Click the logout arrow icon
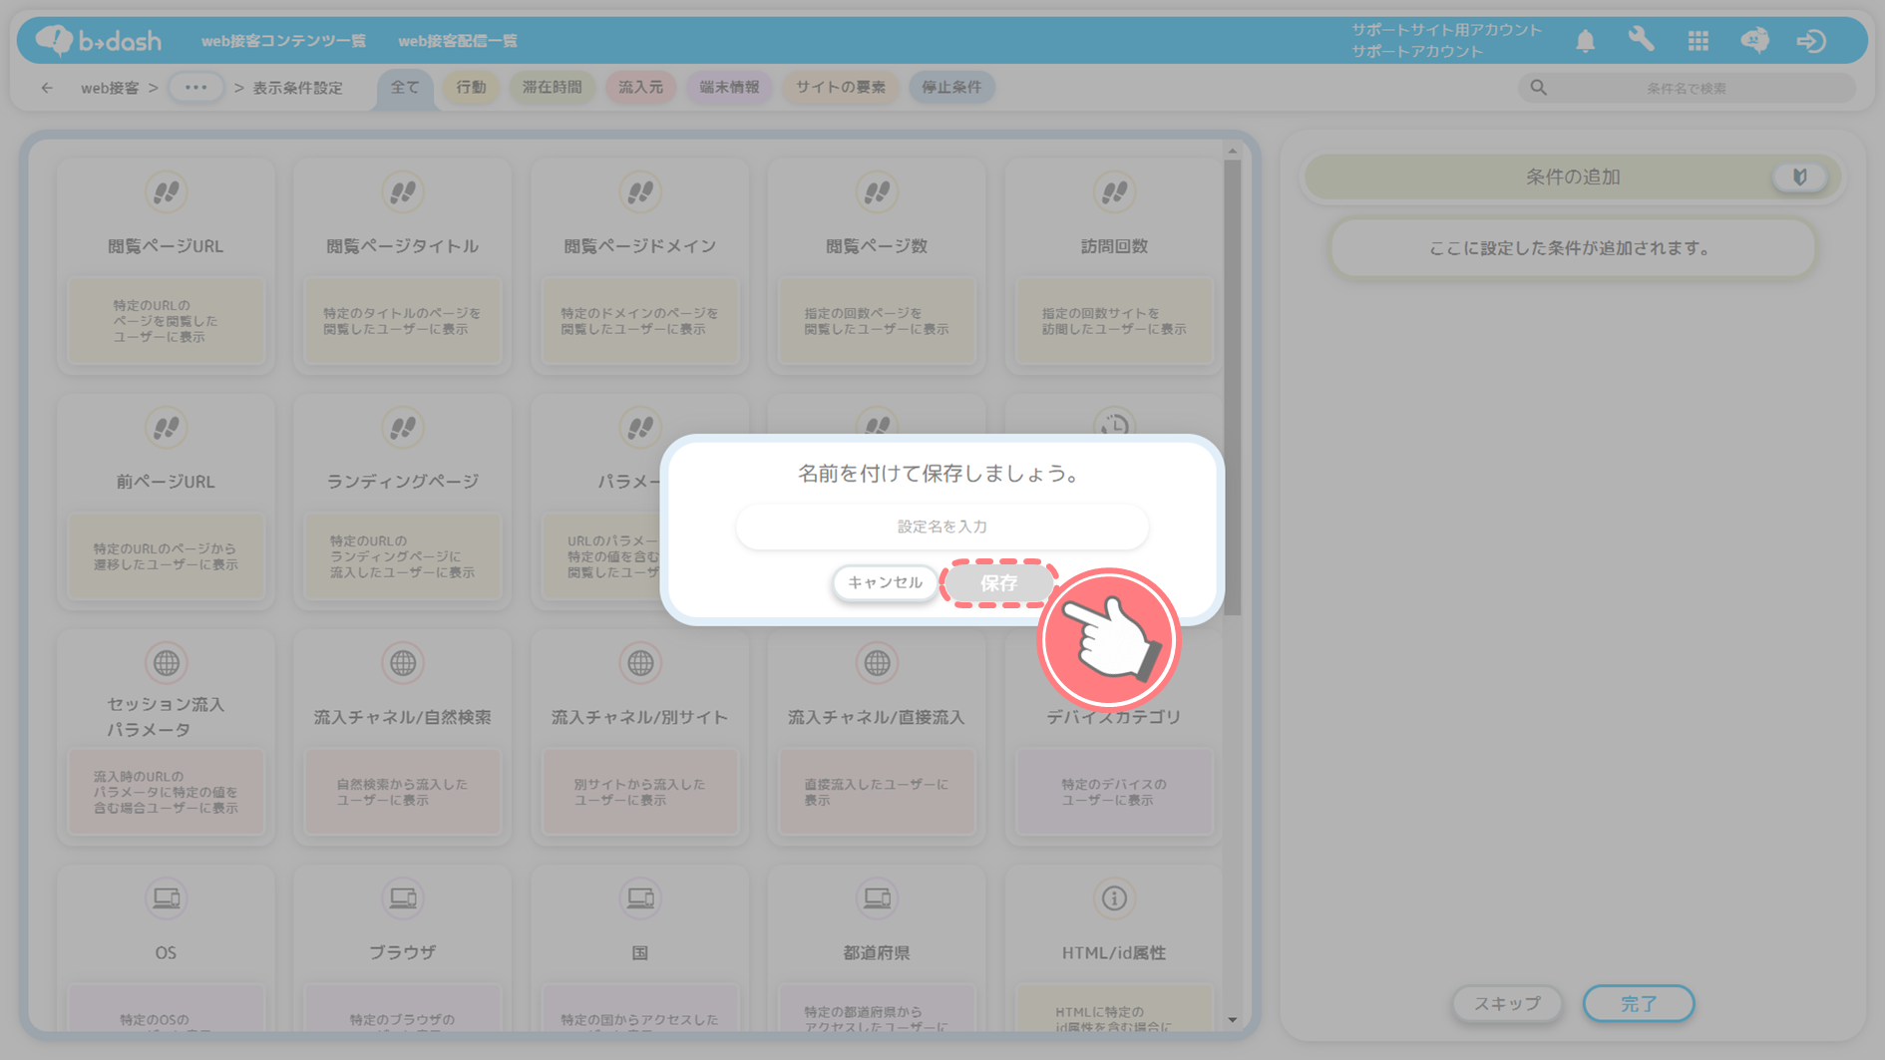The image size is (1885, 1060). 1811,41
